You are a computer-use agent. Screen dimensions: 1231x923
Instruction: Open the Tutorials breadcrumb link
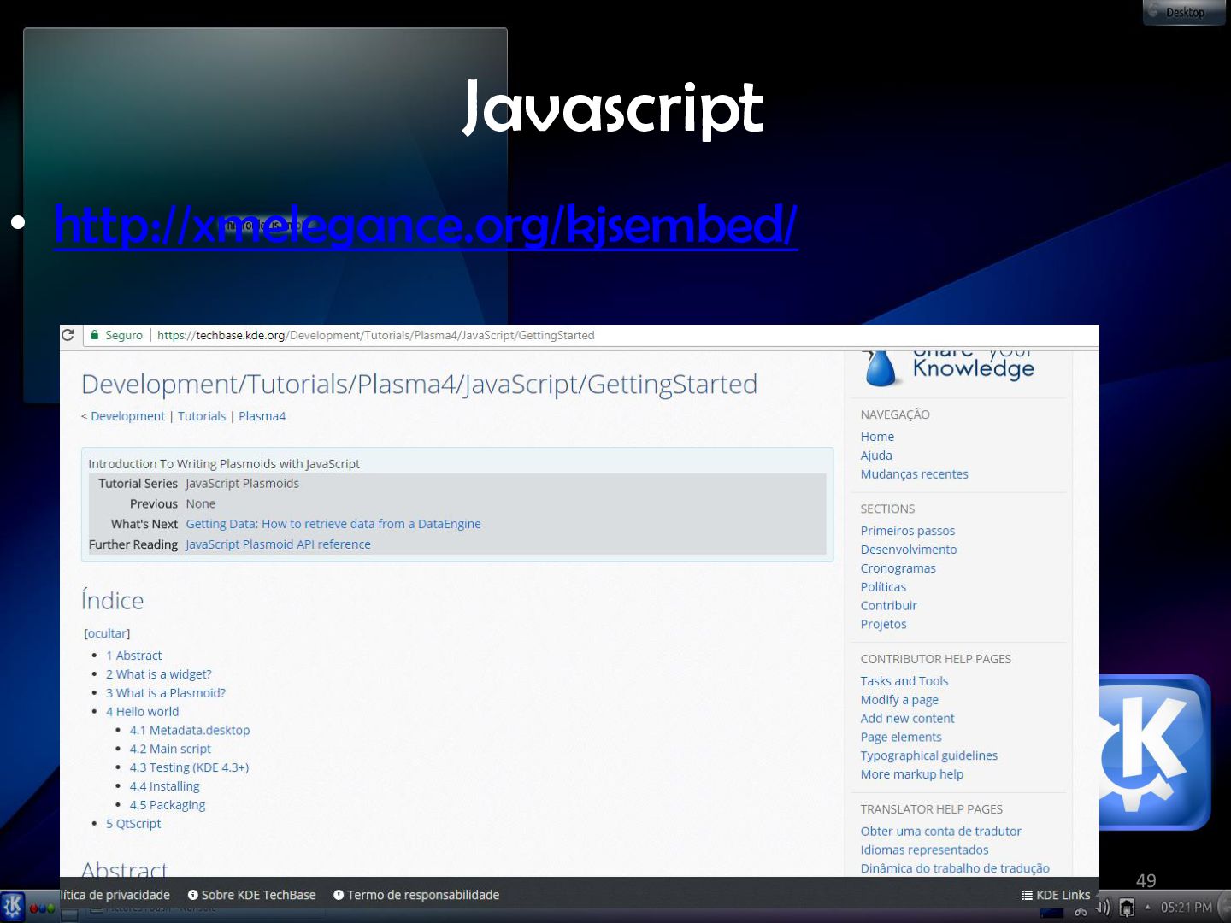click(x=202, y=416)
